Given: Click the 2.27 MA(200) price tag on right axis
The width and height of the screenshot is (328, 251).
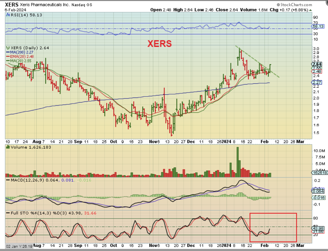Looking at the screenshot, I should pos(317,82).
